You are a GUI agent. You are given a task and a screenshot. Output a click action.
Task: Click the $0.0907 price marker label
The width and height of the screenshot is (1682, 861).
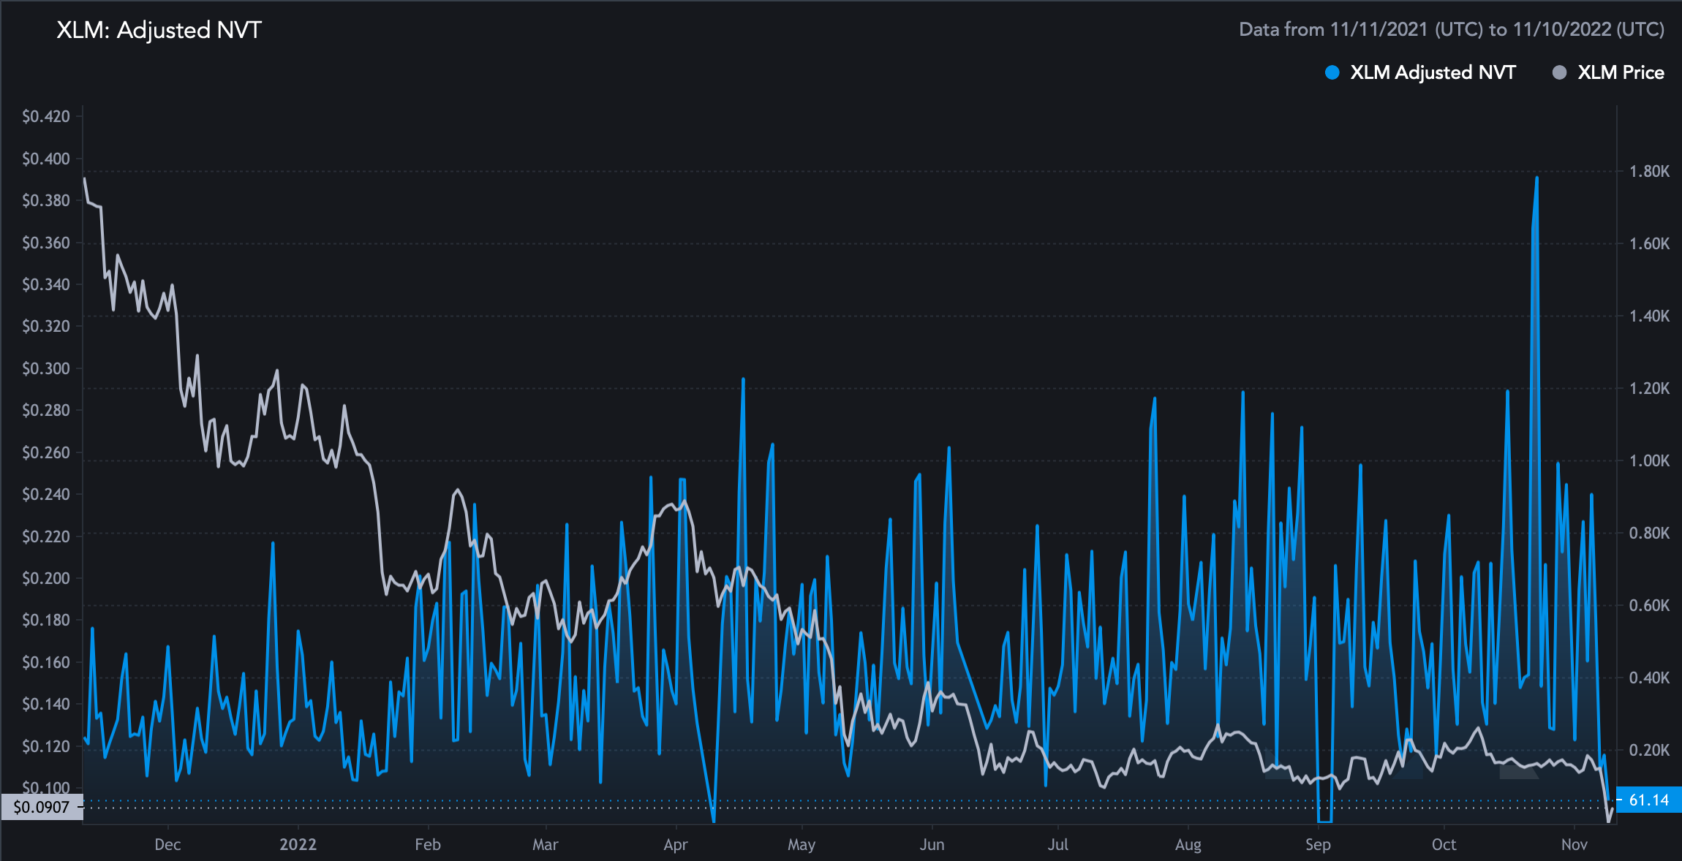42,807
